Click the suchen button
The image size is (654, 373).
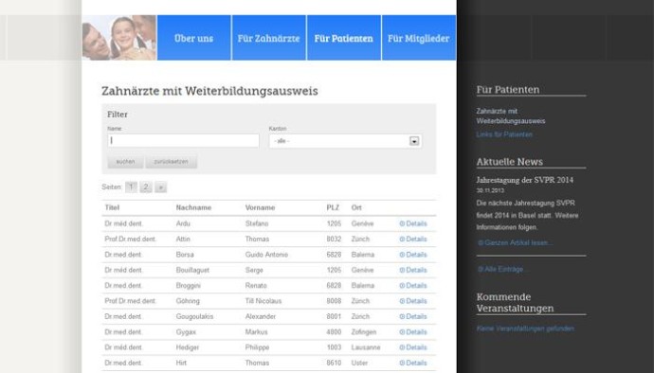125,161
